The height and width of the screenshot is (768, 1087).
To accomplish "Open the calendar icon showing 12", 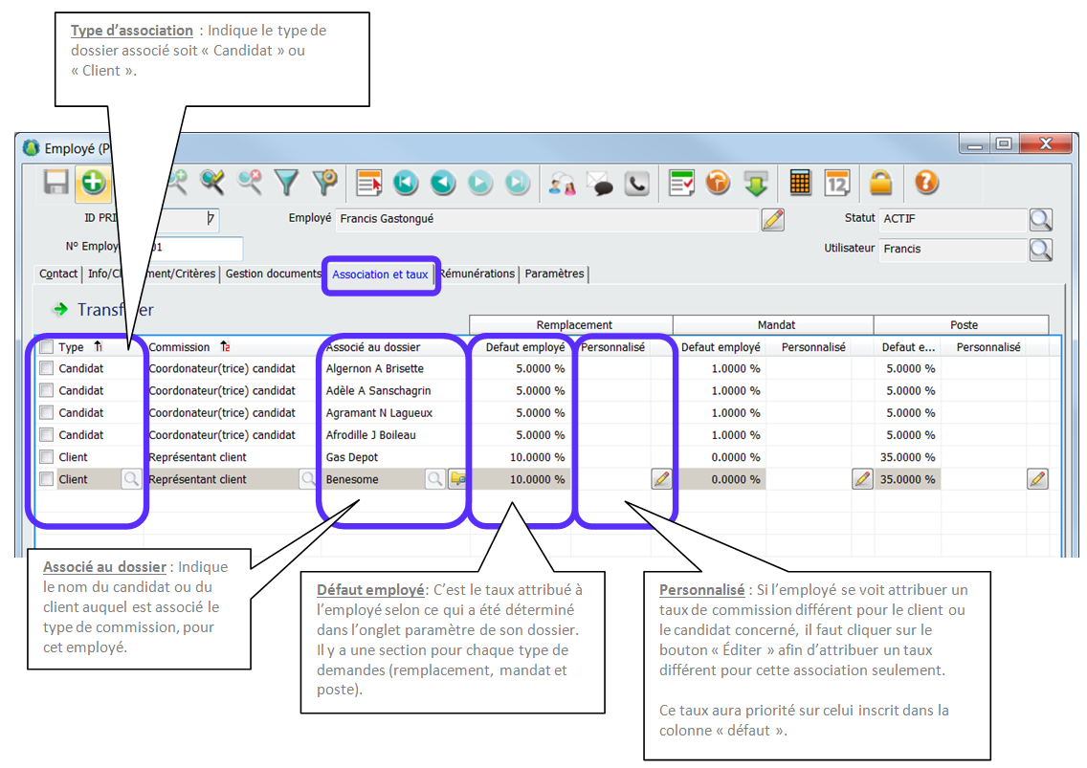I will (x=837, y=183).
